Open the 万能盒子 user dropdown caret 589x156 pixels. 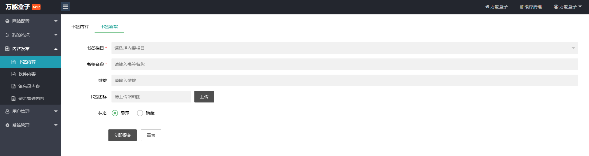coord(580,6)
